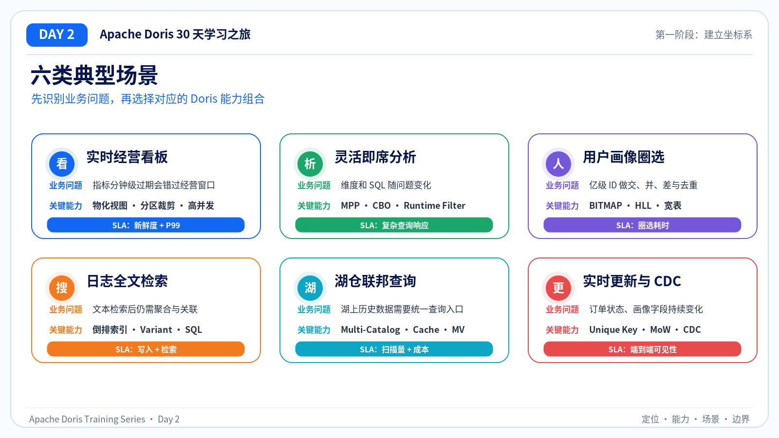Click the 第一阶段：建立坐标系 label

[704, 35]
